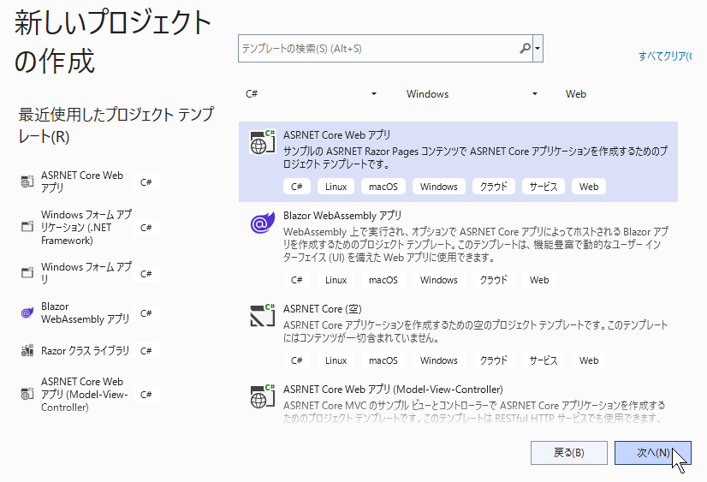Click C# badge beside recent Razor クラス ライブラリ

click(146, 351)
